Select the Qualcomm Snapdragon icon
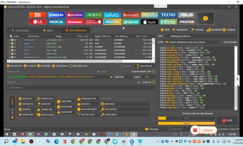 tap(93, 22)
